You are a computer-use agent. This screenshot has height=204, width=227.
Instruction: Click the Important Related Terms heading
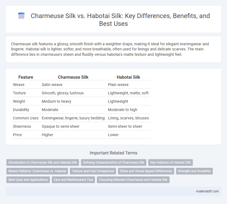point(113,153)
